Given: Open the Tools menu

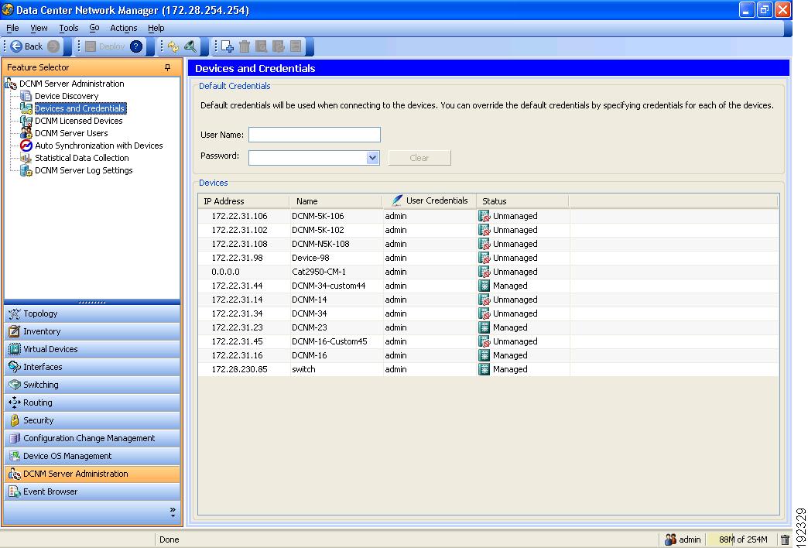Looking at the screenshot, I should 69,28.
